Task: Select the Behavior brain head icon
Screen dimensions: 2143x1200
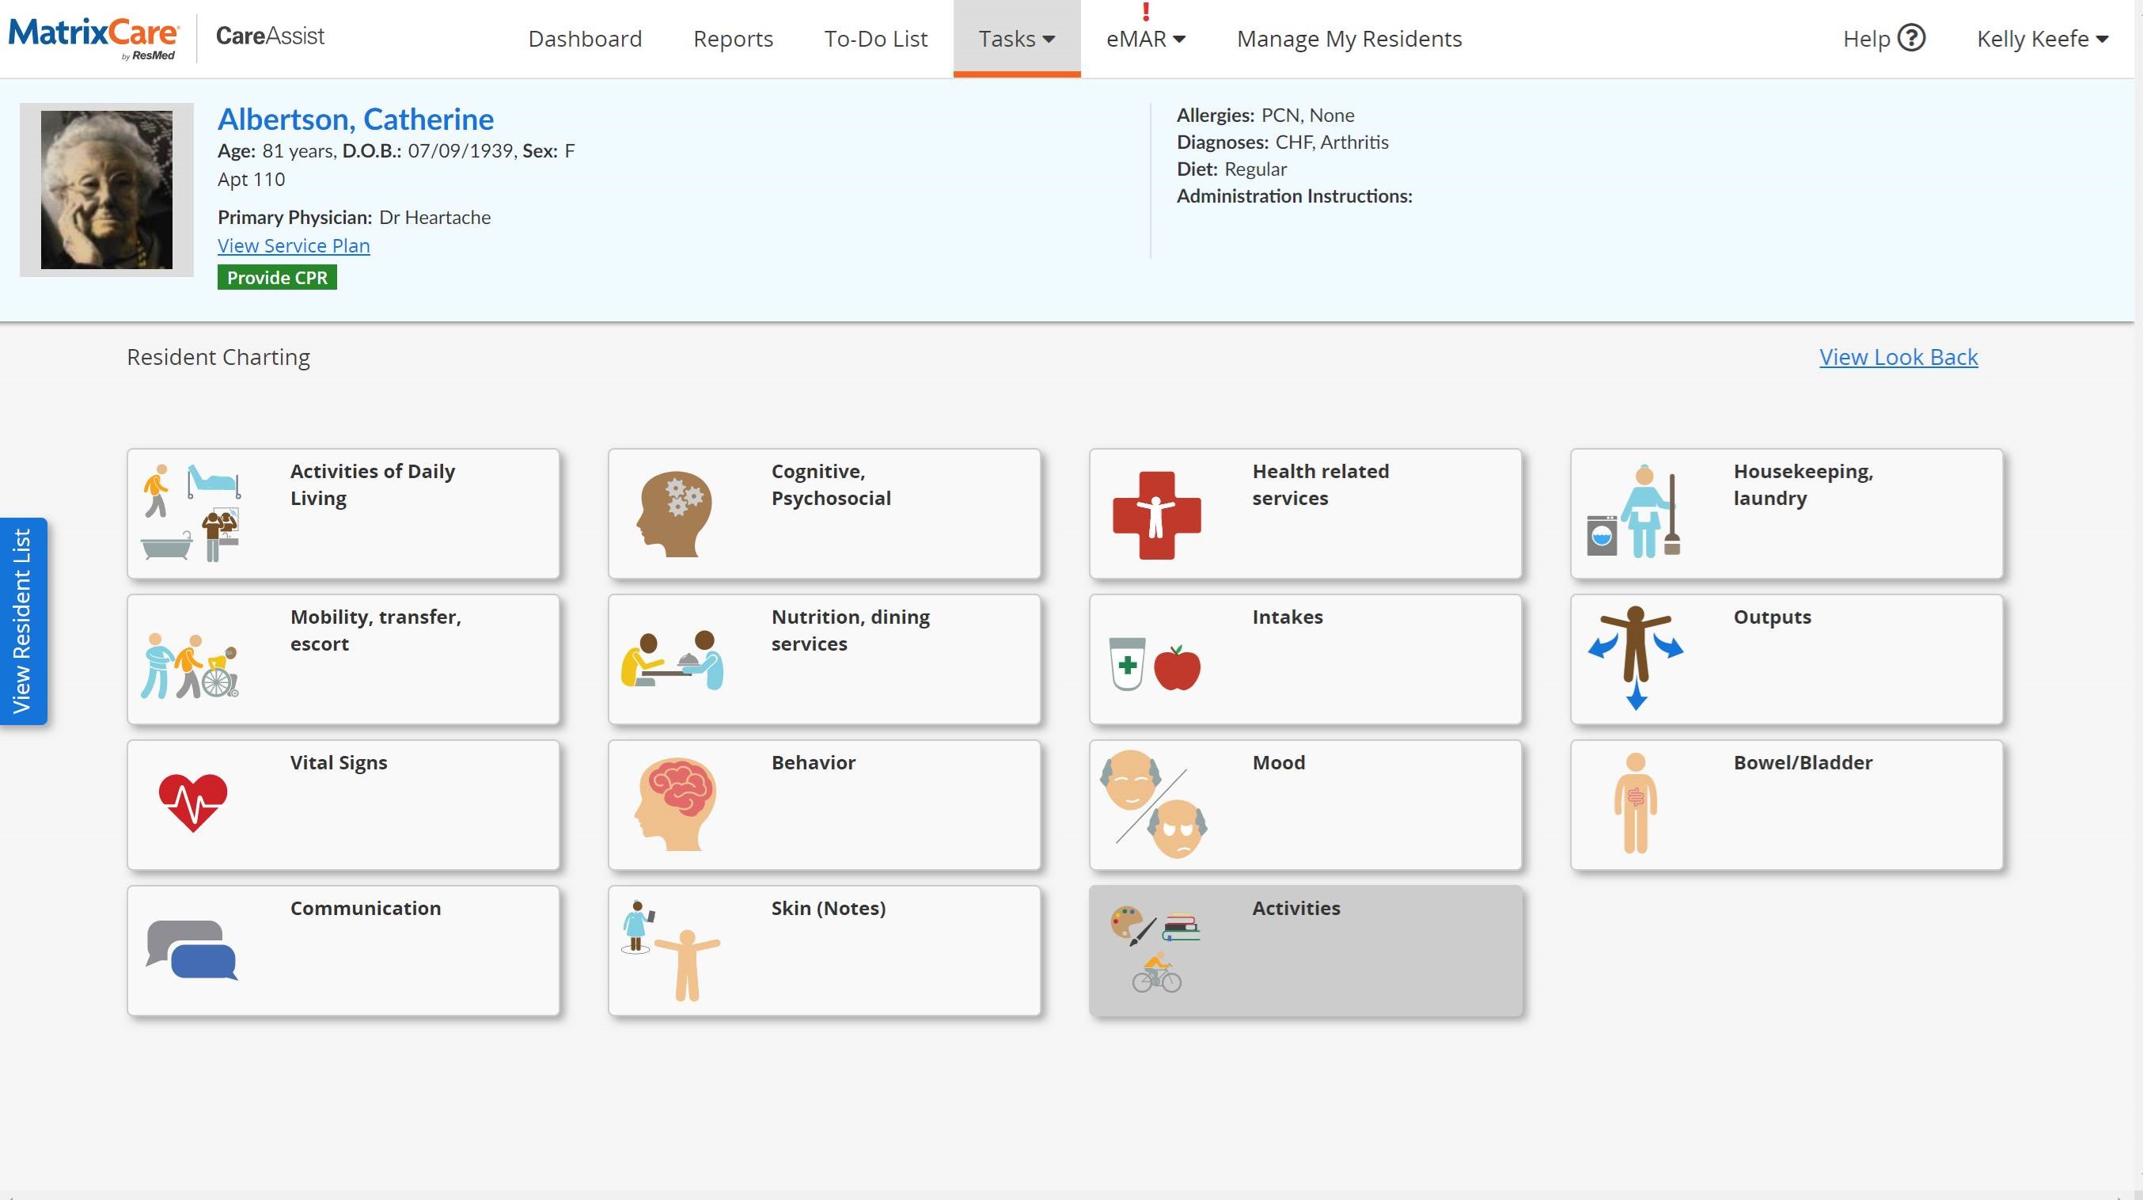Action: click(x=675, y=803)
